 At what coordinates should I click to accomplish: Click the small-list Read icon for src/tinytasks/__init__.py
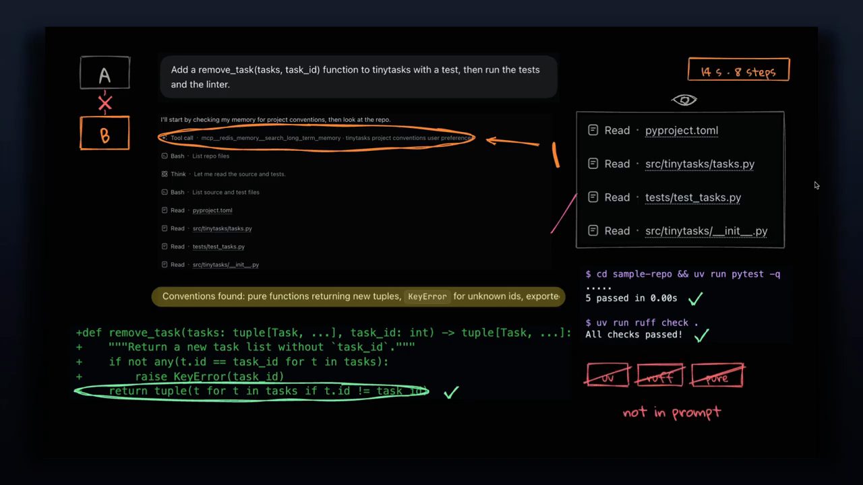pyautogui.click(x=165, y=265)
